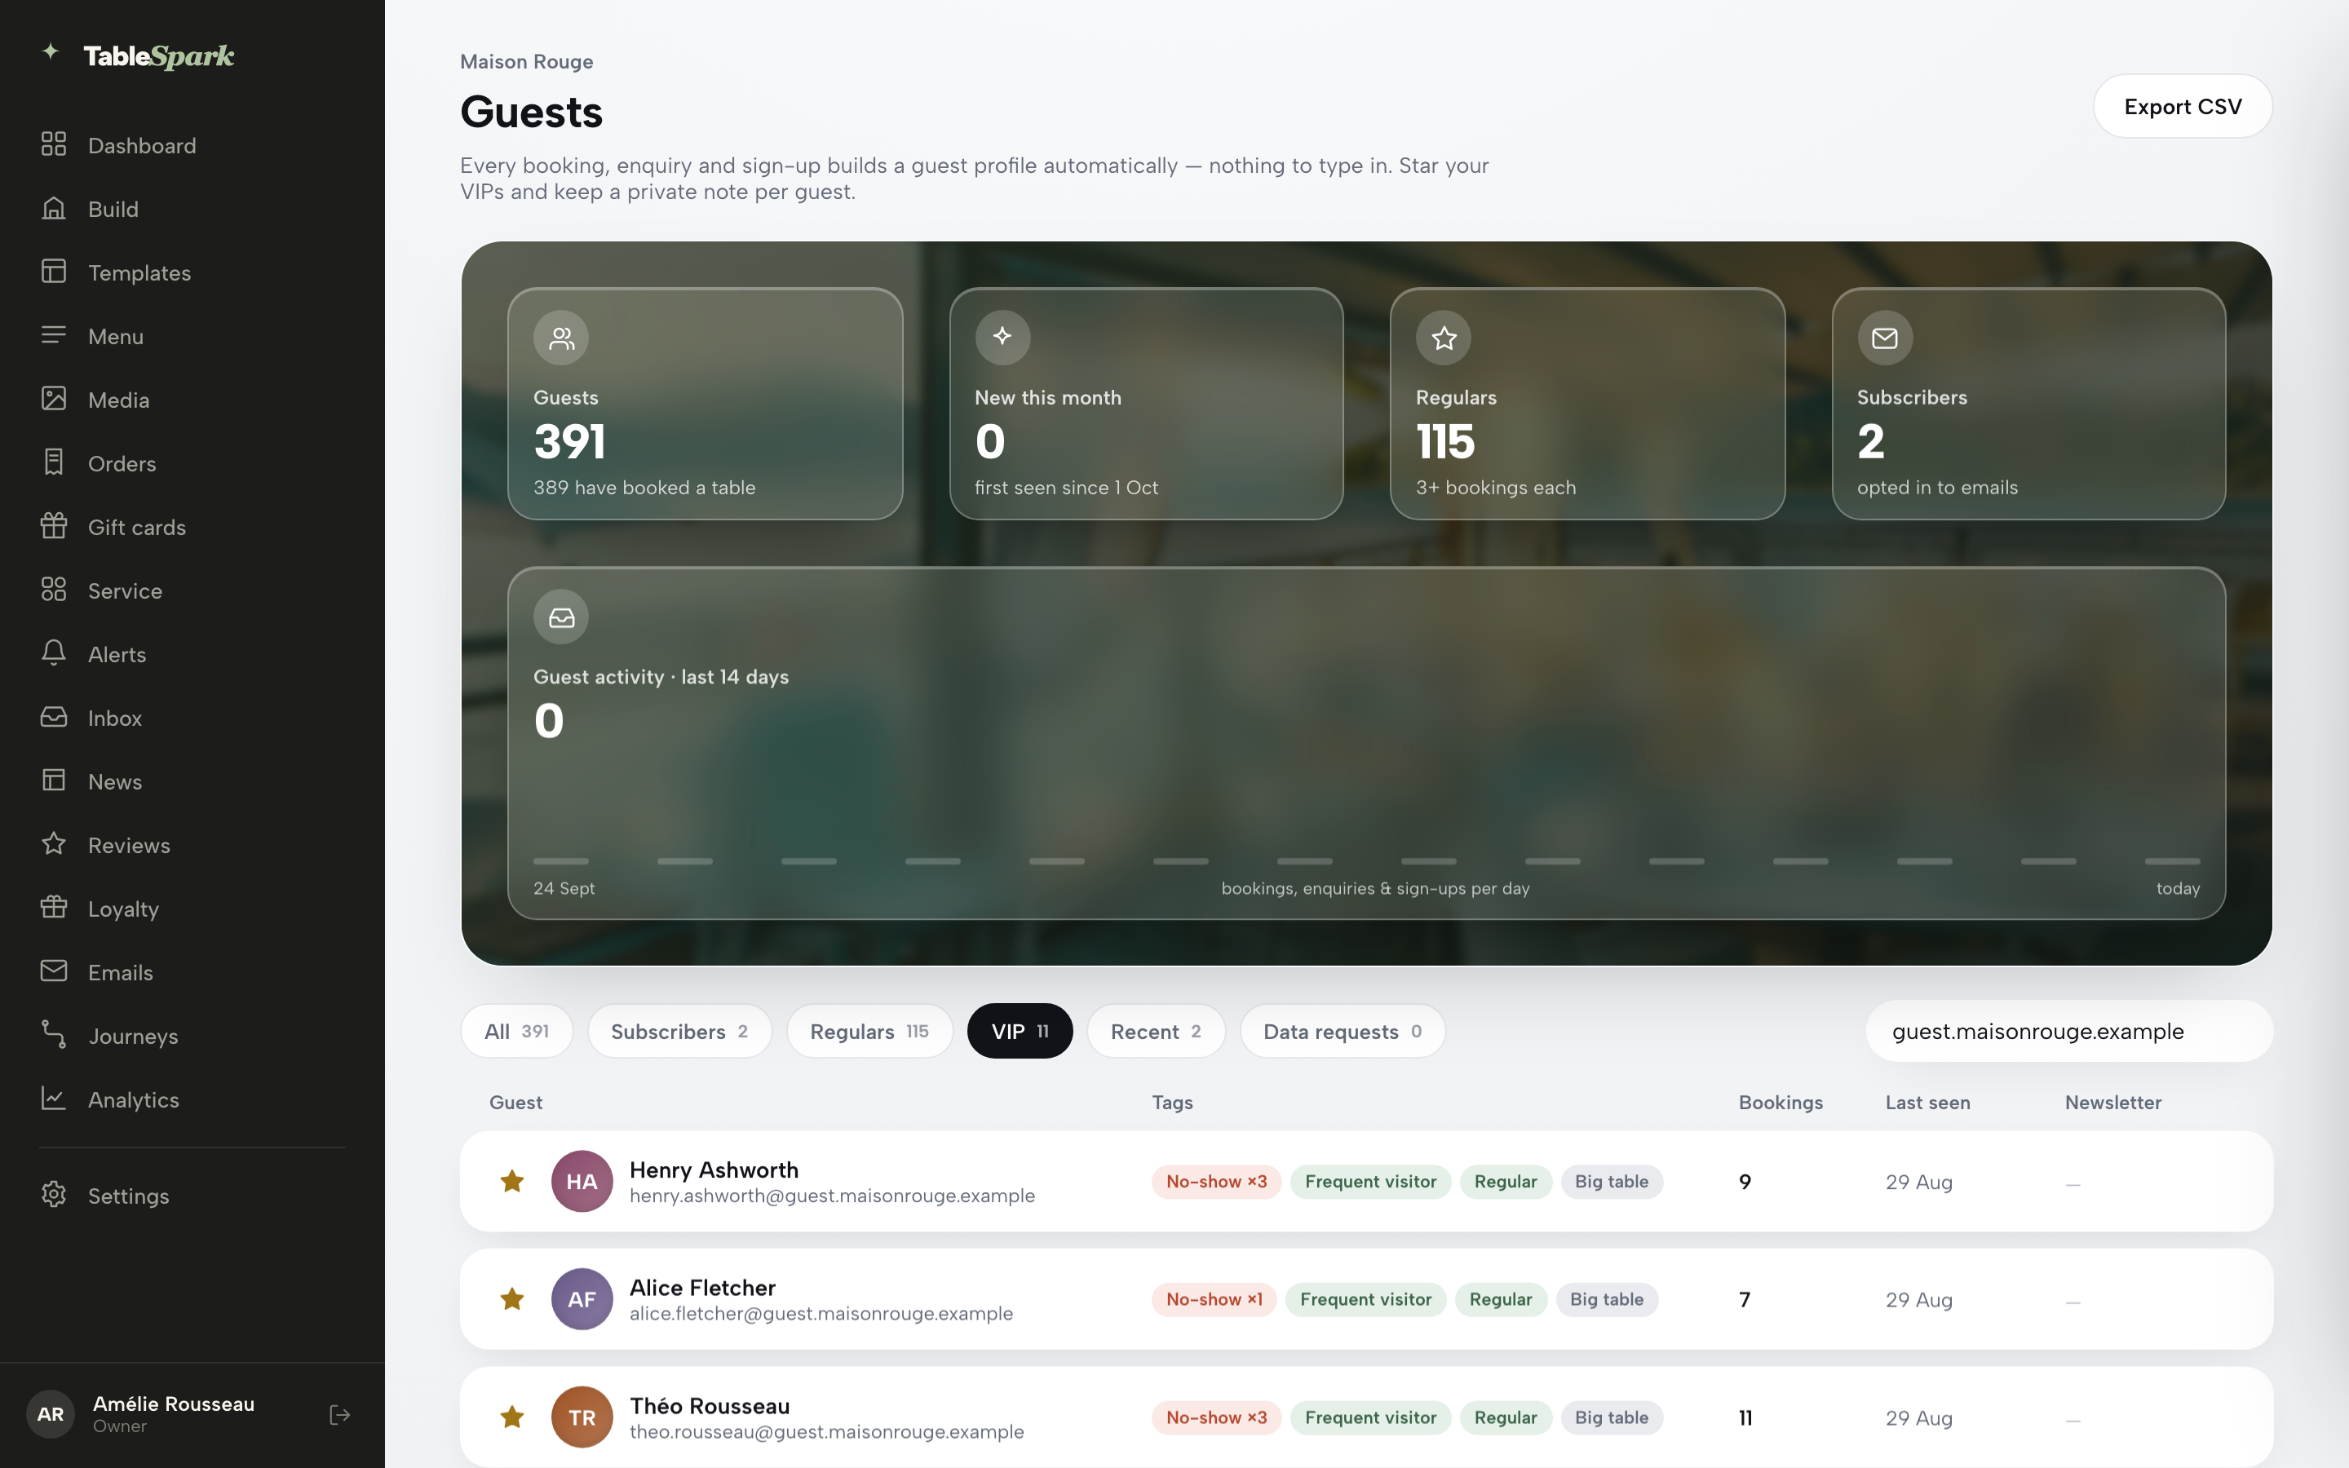This screenshot has height=1468, width=2349.
Task: Click the Alerts bell icon
Action: [x=53, y=653]
